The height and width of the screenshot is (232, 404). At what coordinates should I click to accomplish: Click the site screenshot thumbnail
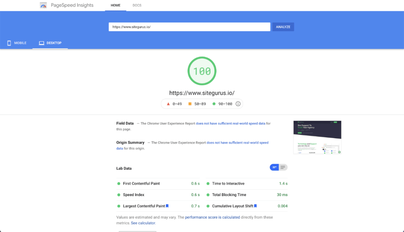click(x=317, y=137)
